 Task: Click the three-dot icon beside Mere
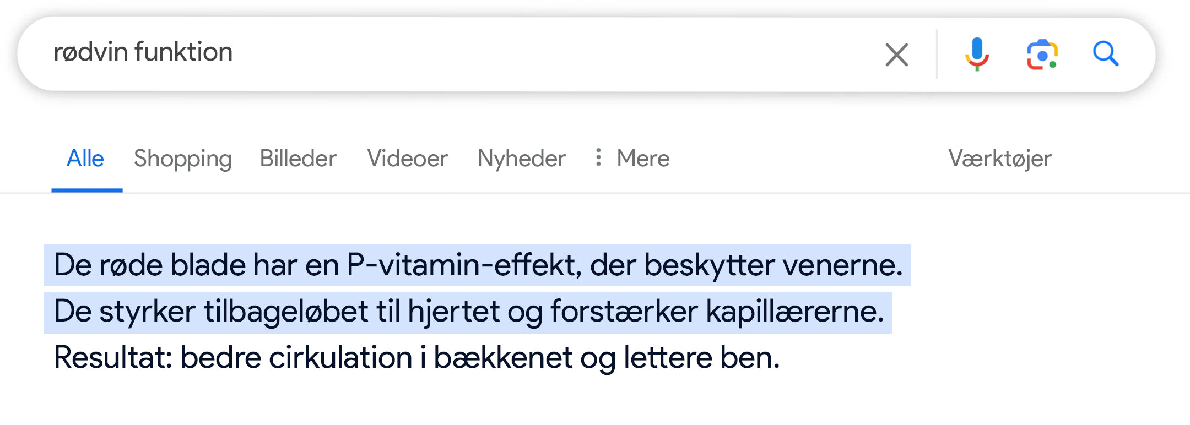[598, 157]
